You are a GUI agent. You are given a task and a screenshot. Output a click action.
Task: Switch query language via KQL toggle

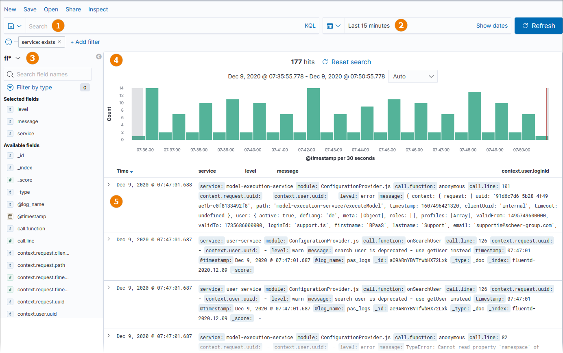tap(310, 26)
